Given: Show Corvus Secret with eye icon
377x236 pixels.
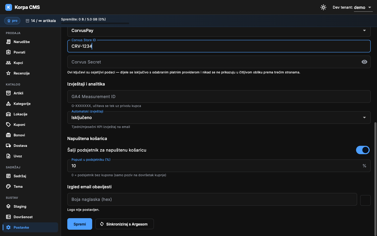Looking at the screenshot, I should (364, 62).
